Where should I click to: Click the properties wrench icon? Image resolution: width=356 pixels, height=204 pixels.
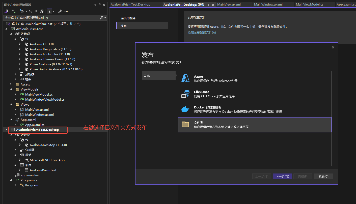[60, 11]
